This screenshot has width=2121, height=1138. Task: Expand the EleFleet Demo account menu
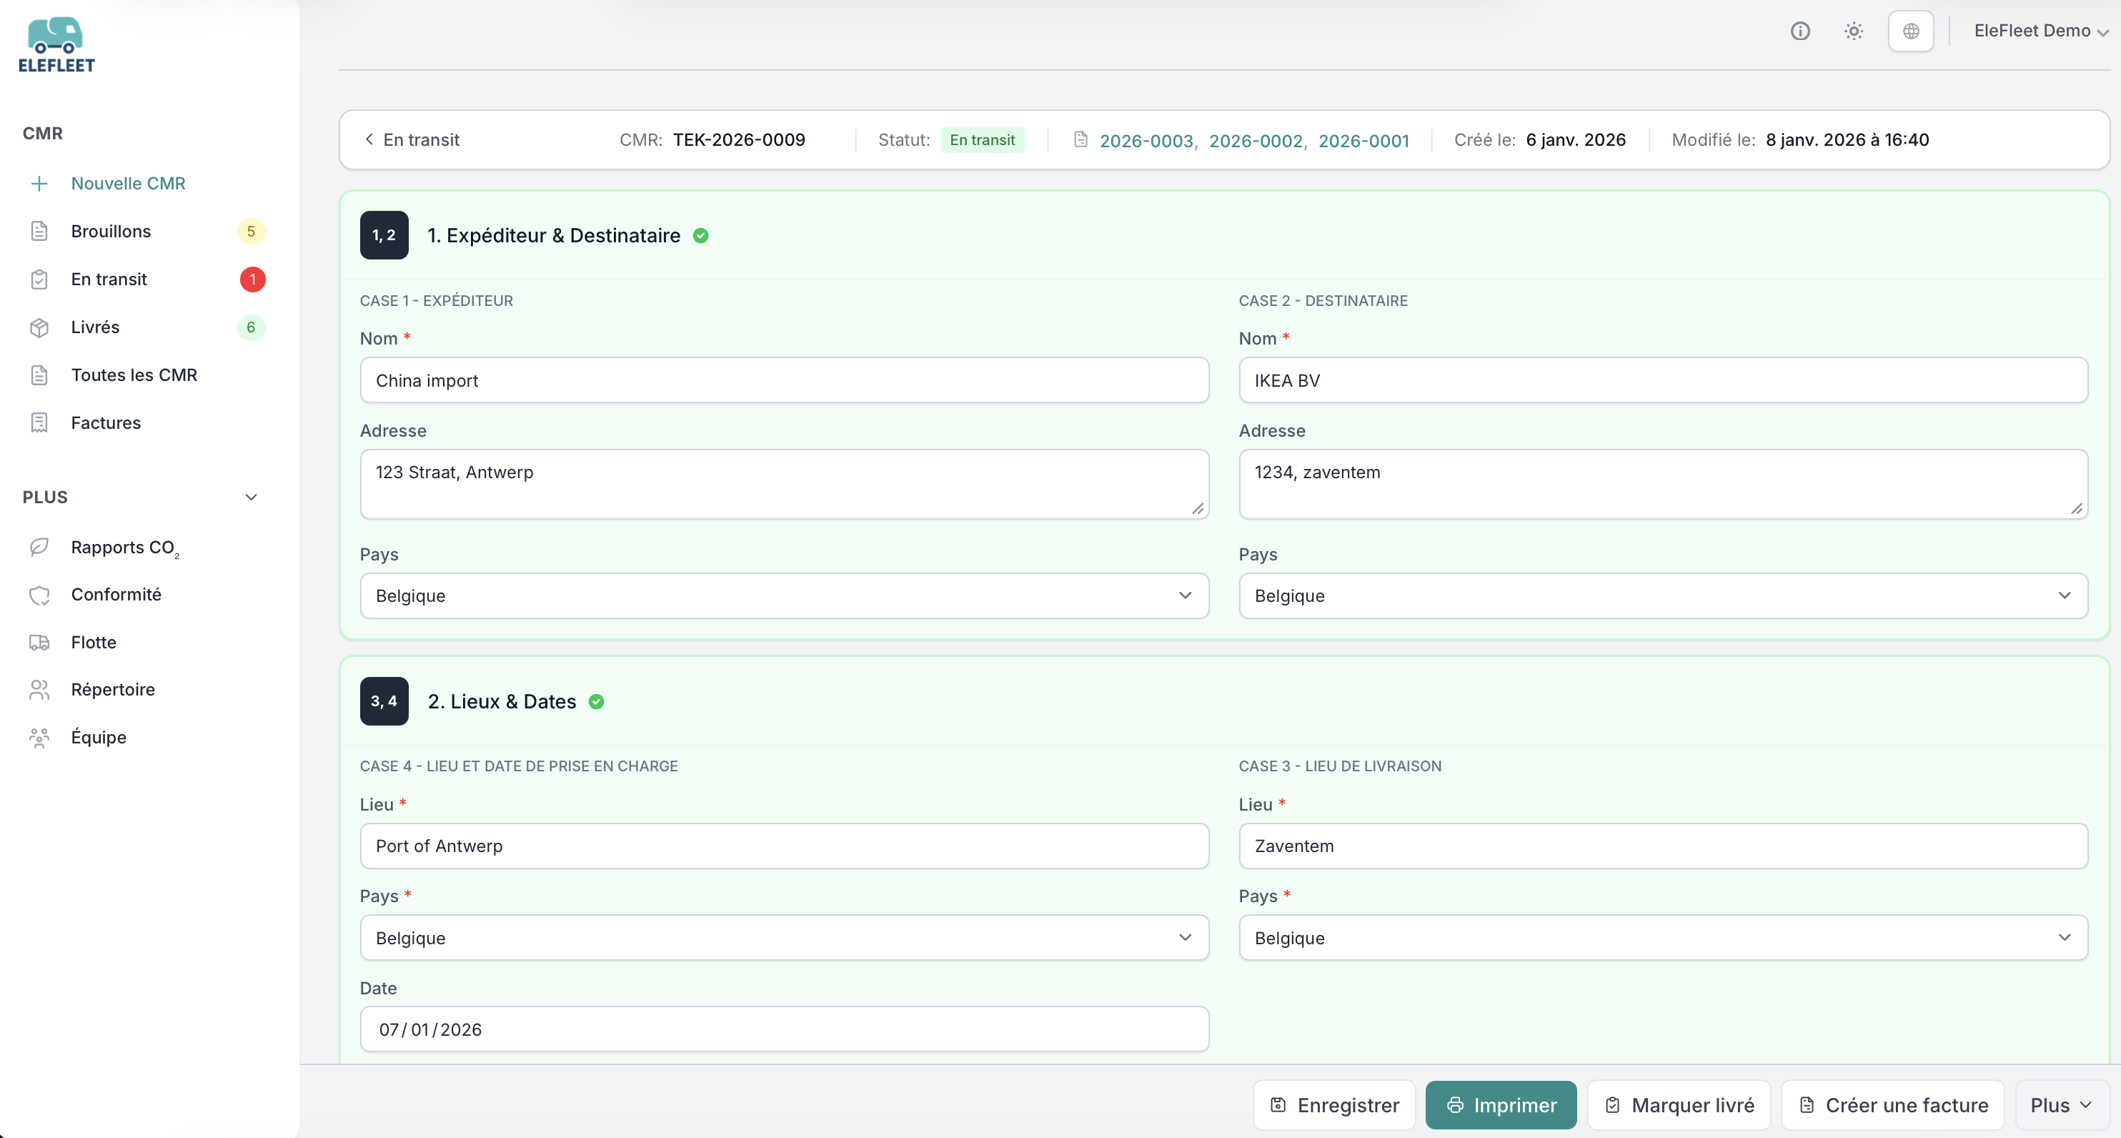coord(2040,31)
